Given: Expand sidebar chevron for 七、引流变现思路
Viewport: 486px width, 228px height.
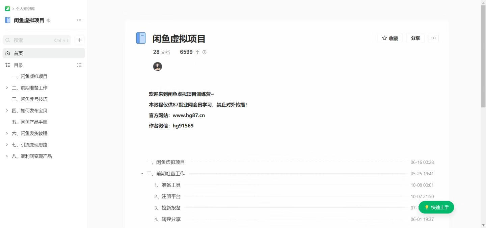Looking at the screenshot, I should coord(7,145).
